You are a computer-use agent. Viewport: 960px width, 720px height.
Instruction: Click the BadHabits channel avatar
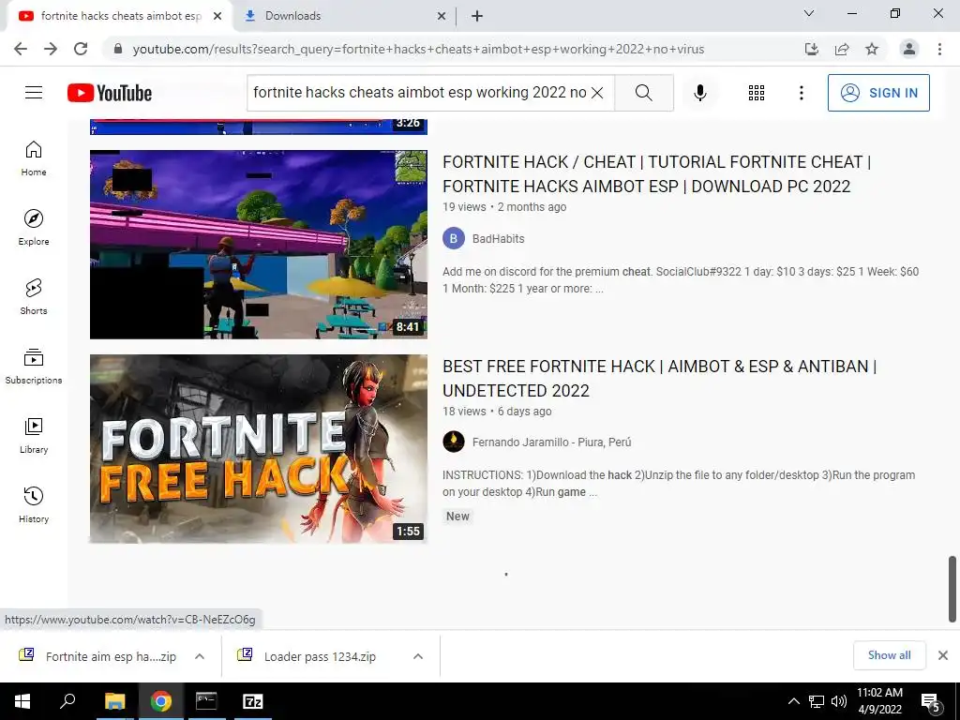point(454,238)
